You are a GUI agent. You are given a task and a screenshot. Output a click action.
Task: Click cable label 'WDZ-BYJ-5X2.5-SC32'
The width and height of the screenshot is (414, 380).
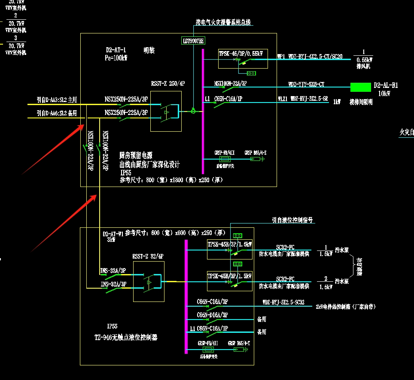(x=283, y=302)
